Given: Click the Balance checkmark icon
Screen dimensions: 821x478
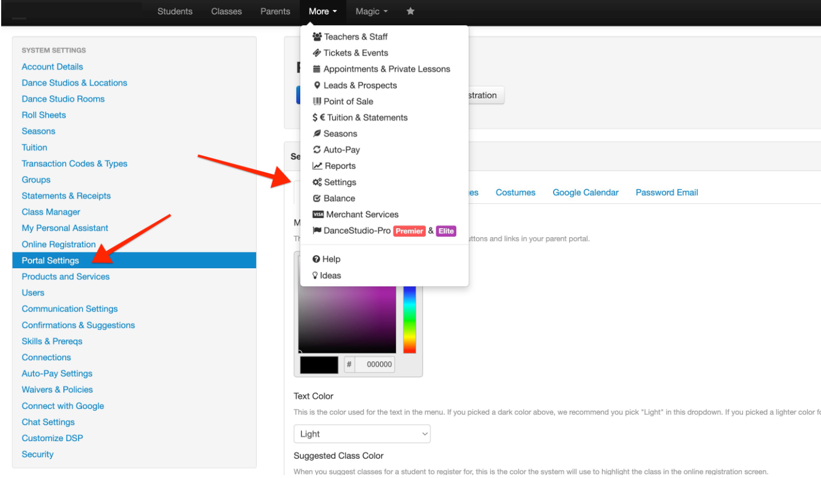Looking at the screenshot, I should click(317, 198).
